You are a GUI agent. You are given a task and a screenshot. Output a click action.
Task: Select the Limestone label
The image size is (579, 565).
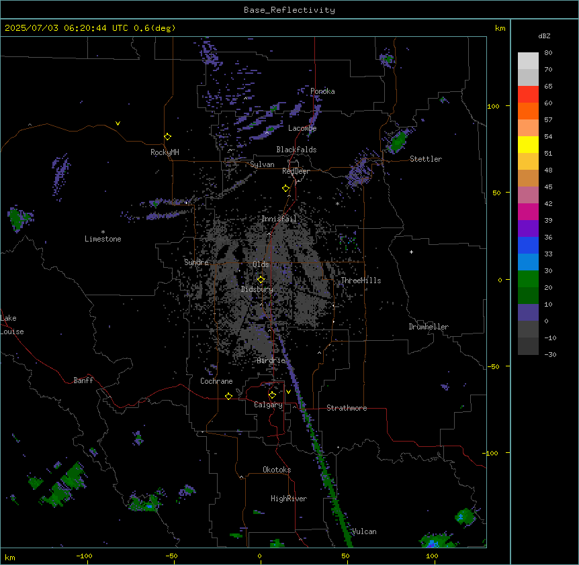103,239
